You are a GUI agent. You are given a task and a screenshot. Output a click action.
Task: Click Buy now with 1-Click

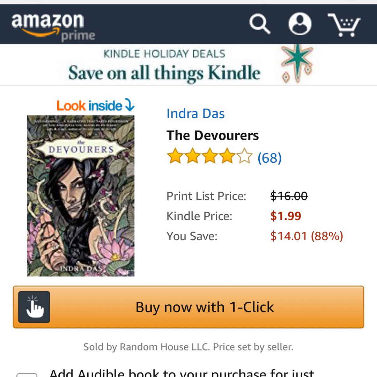click(x=188, y=307)
